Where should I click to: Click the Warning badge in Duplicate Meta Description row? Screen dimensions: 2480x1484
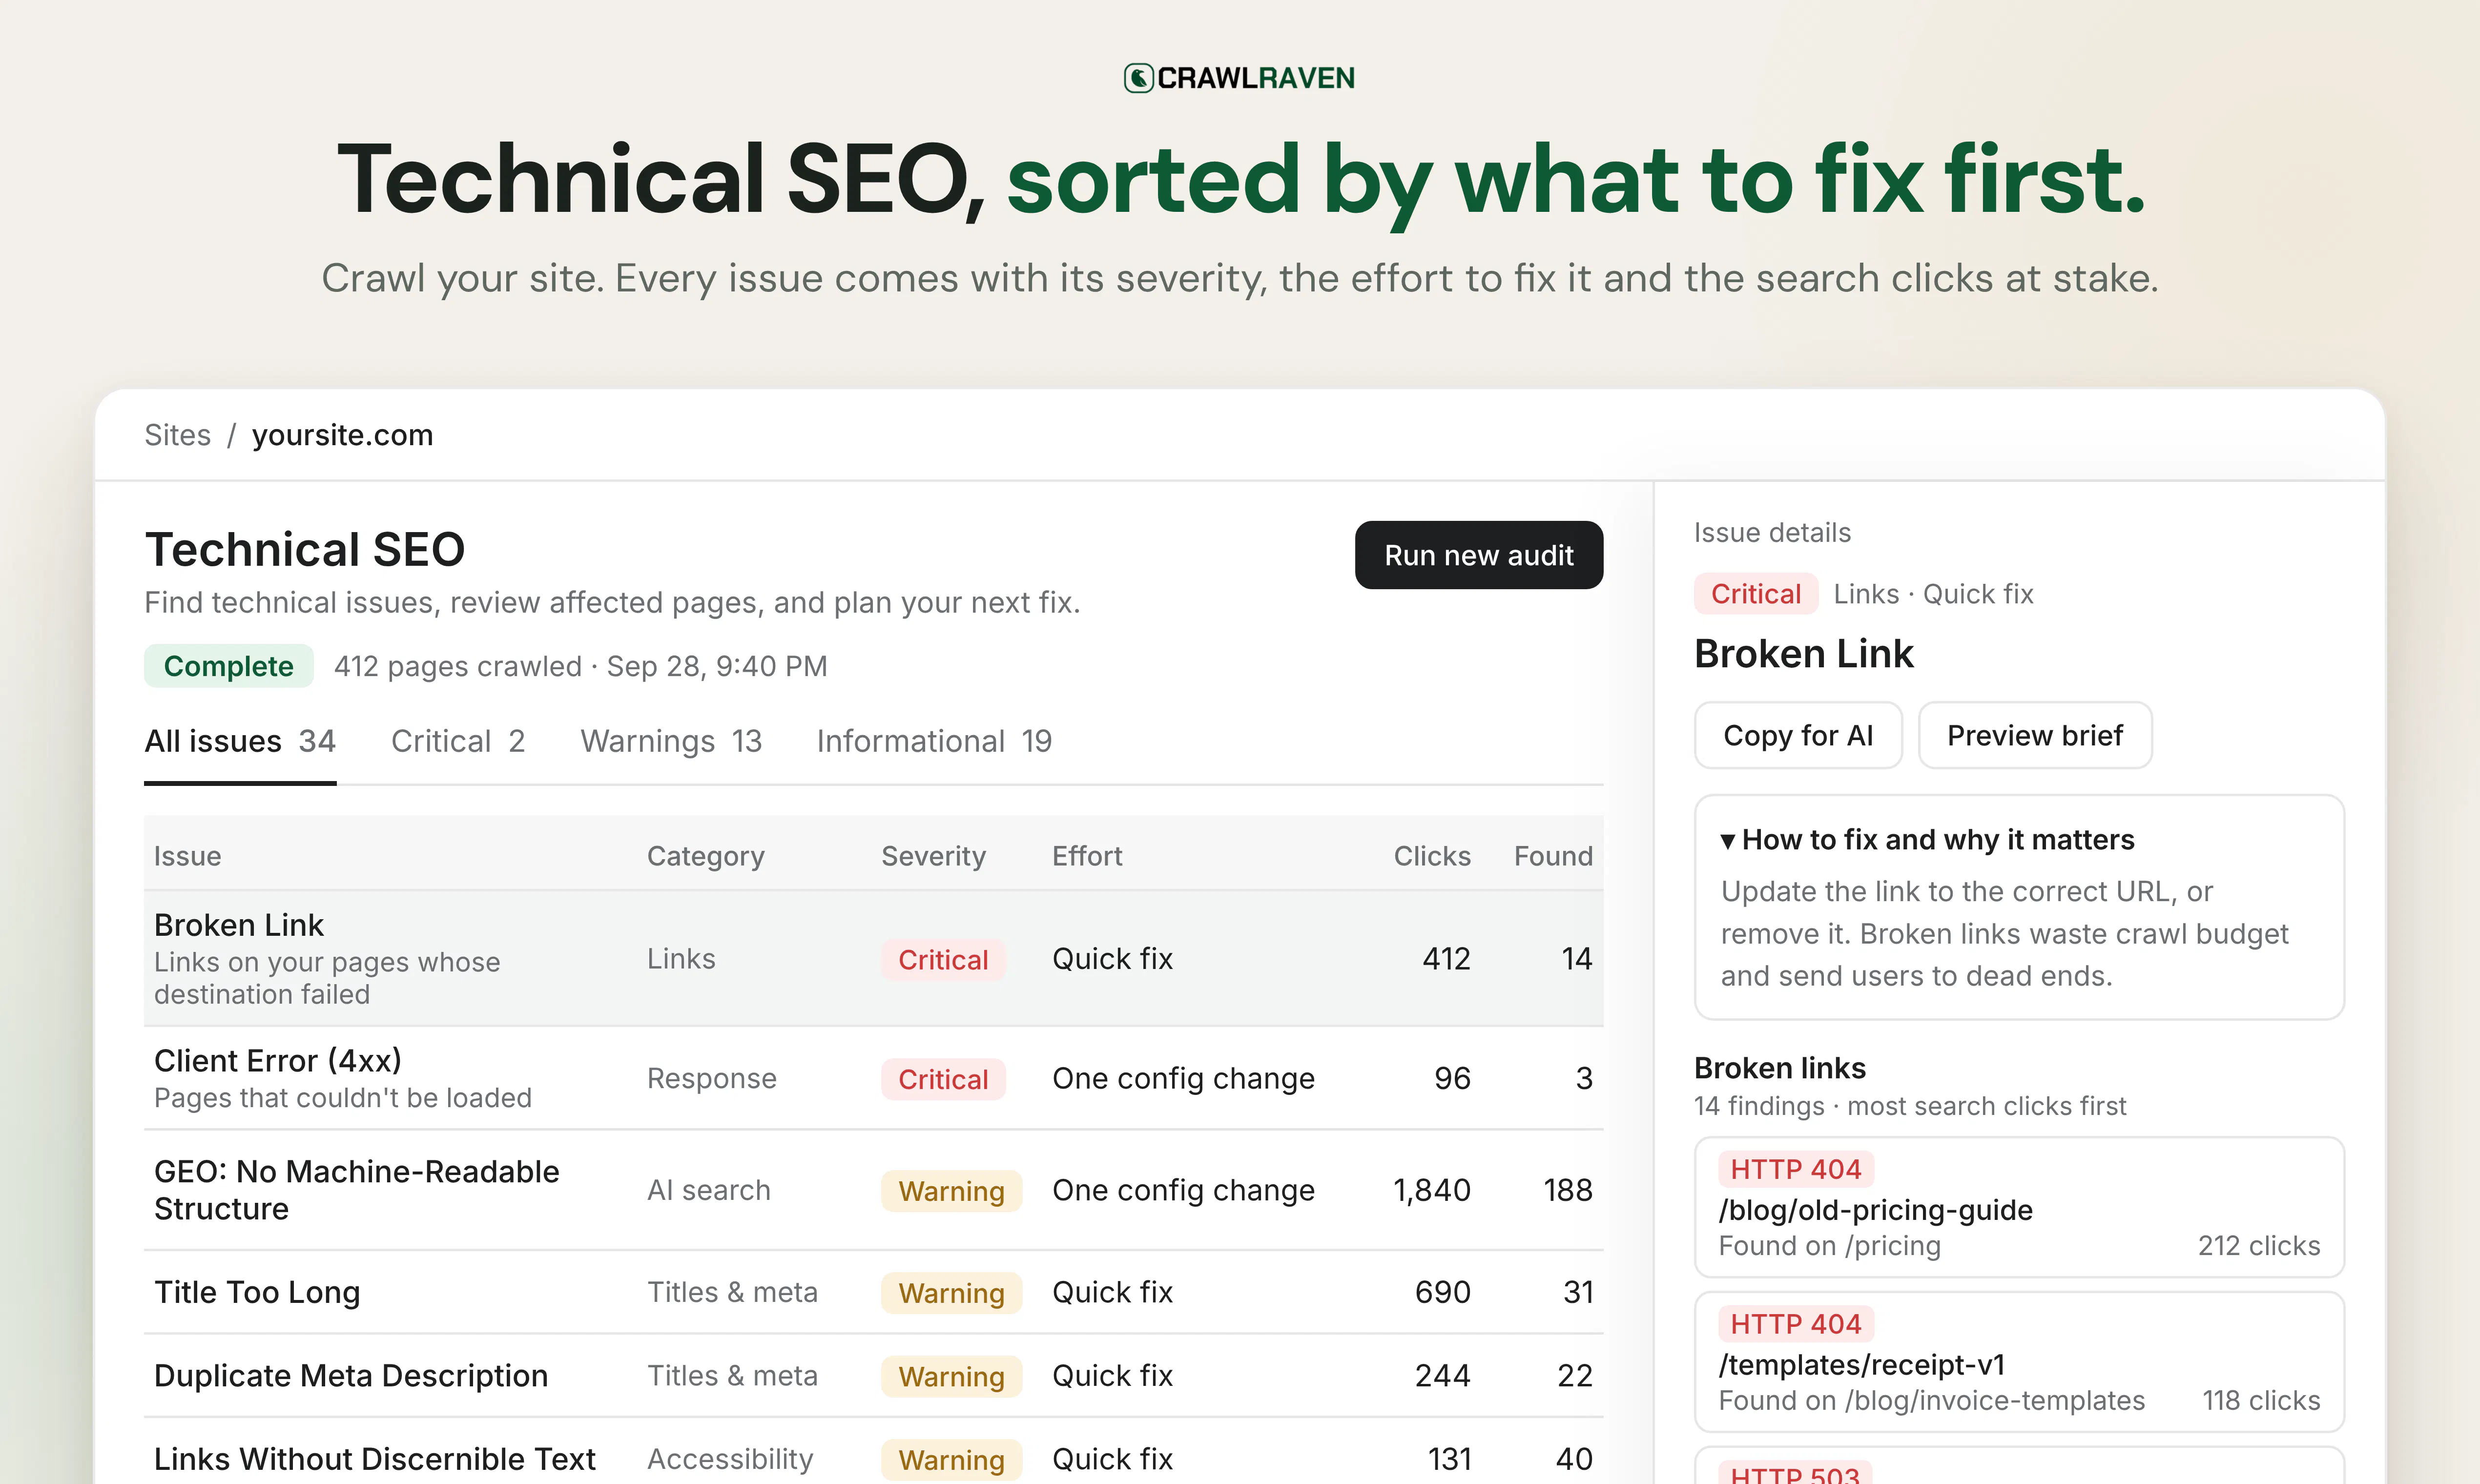[951, 1377]
